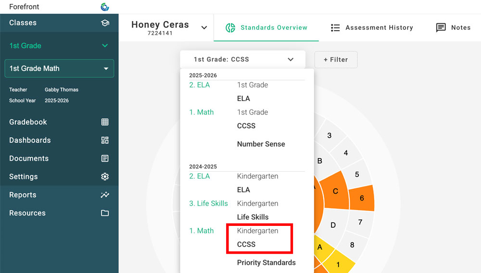Click the Forefront logo icon
This screenshot has width=481, height=273.
tap(105, 7)
